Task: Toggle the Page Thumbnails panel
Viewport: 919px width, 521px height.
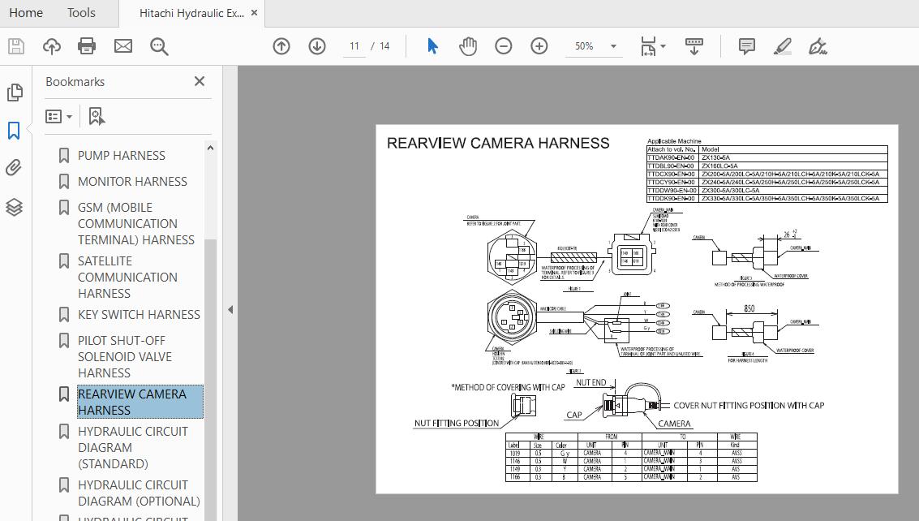Action: 14,93
